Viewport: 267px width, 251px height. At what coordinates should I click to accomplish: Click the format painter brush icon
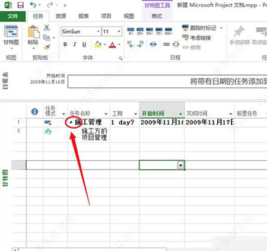47,47
